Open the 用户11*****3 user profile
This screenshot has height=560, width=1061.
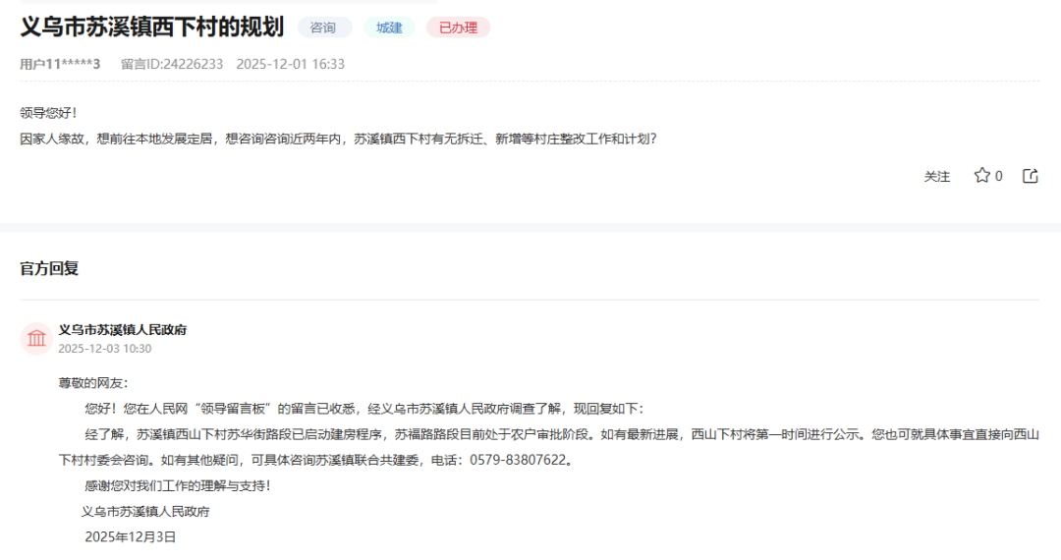(x=60, y=64)
